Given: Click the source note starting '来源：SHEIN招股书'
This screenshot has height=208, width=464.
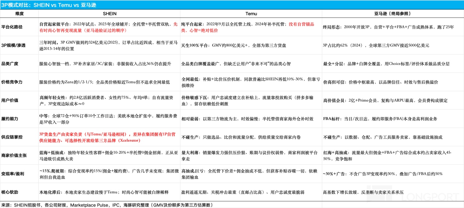Looking at the screenshot, I should pos(107,205).
